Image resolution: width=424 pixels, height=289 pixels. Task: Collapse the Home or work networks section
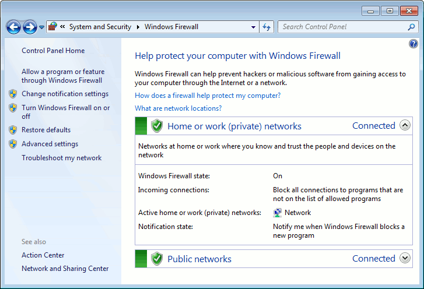pyautogui.click(x=405, y=125)
